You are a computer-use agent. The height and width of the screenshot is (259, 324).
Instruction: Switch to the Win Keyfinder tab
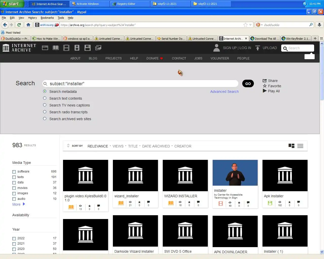(x=296, y=38)
